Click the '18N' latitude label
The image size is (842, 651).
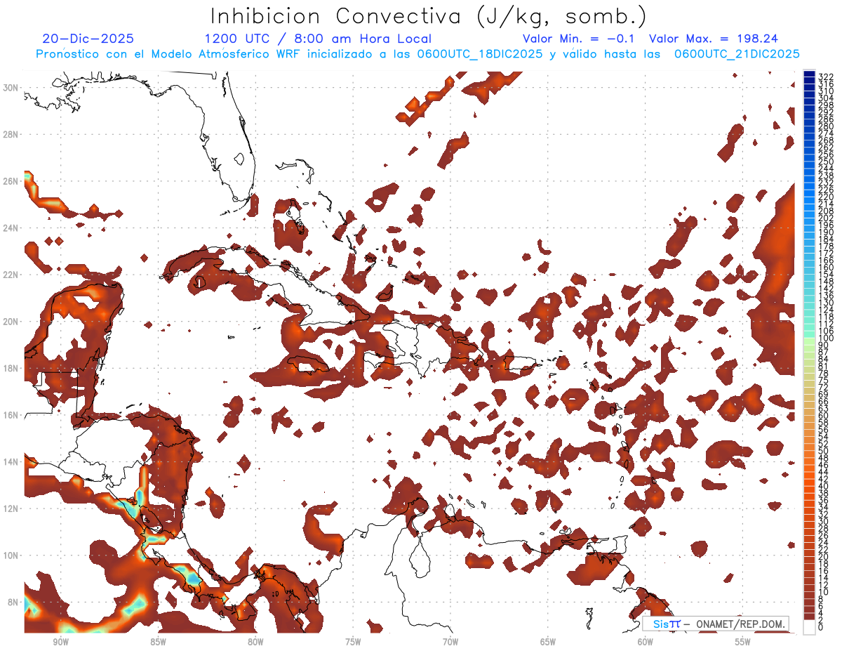tap(11, 368)
